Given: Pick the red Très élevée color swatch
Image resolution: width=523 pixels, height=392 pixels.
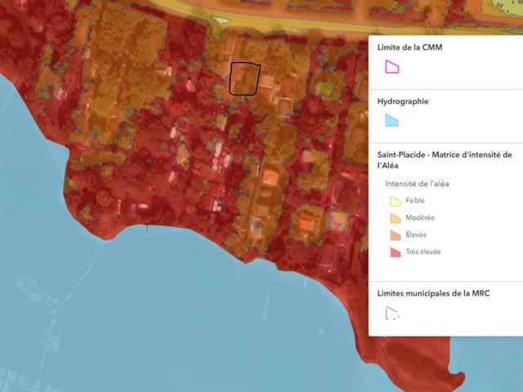Looking at the screenshot, I should click(393, 252).
